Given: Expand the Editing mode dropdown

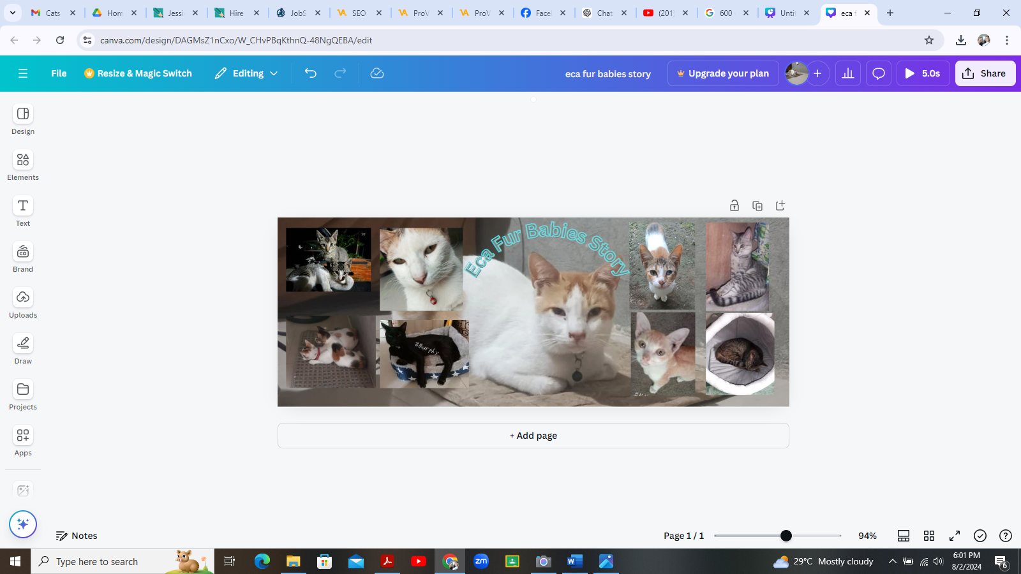Looking at the screenshot, I should [x=247, y=73].
